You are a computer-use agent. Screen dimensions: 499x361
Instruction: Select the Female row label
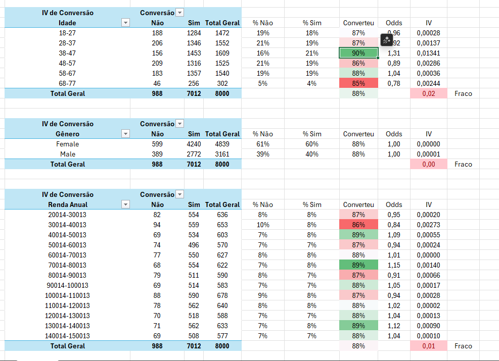[x=67, y=144]
